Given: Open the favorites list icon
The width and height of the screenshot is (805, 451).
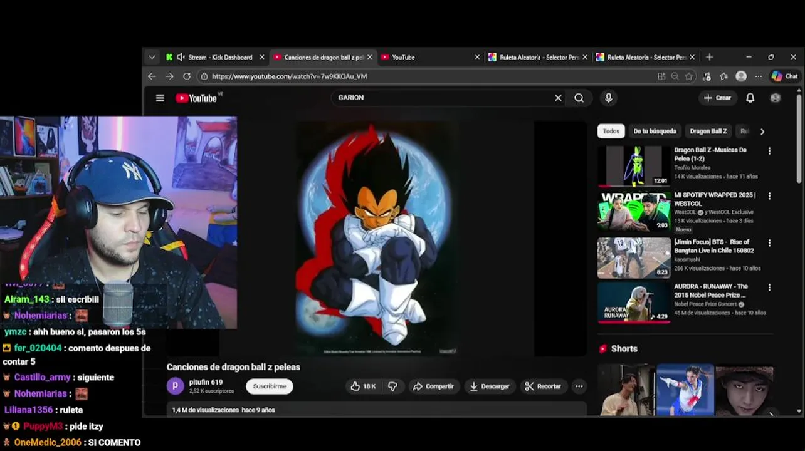Looking at the screenshot, I should [x=723, y=76].
